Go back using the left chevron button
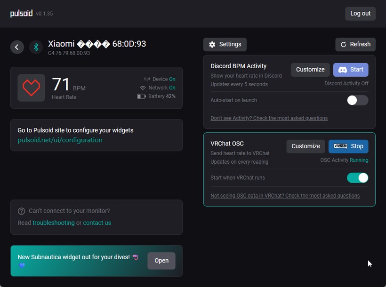Screen dimensions: 386x287 [17, 47]
